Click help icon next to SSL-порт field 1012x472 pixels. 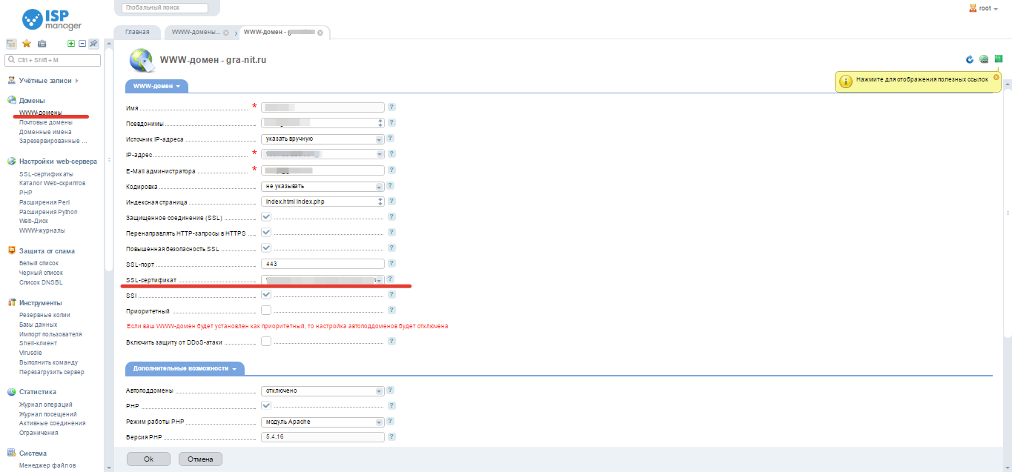pos(391,264)
